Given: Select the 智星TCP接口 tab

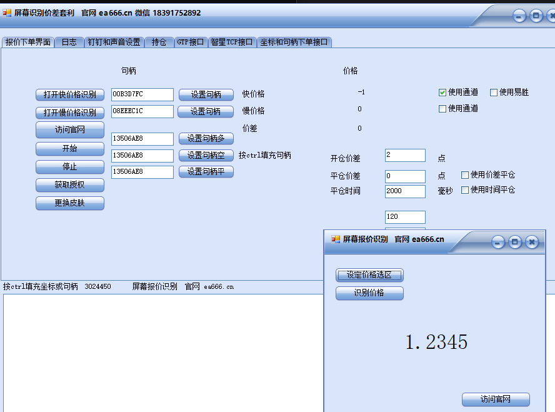Looking at the screenshot, I should point(232,43).
